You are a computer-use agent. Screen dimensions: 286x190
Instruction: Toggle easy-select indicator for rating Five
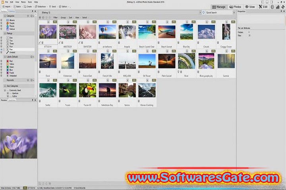[x=2, y=49]
